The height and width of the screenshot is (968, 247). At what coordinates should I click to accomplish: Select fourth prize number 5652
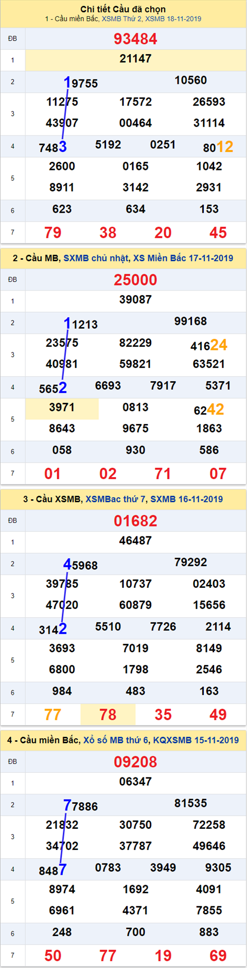53,388
